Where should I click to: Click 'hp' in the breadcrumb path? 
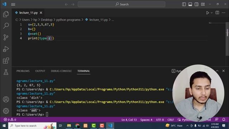pos(35,20)
